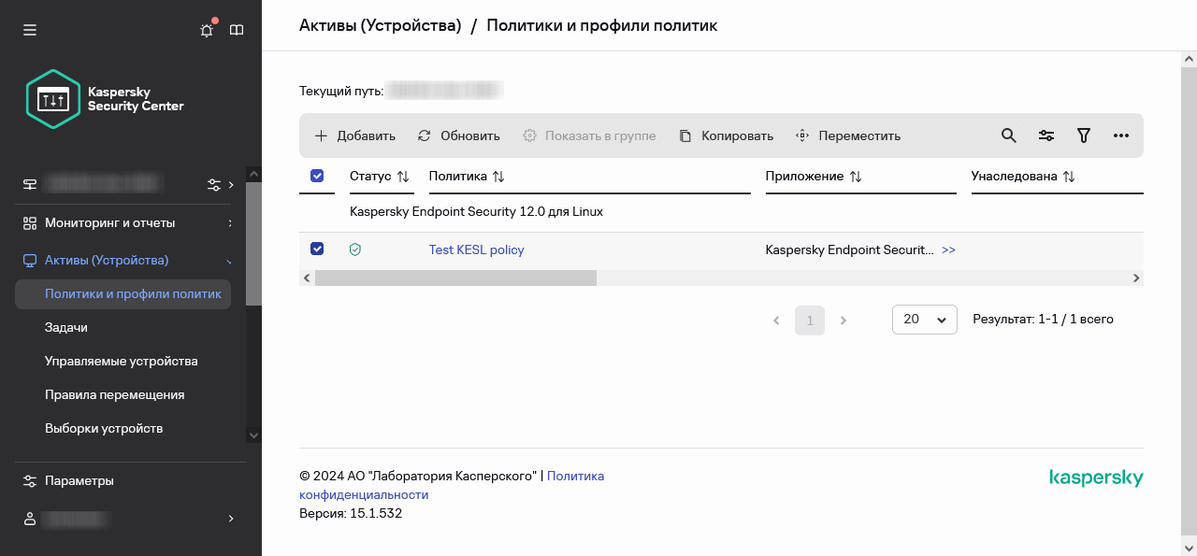
Task: Open the Test KESL policy link
Action: [476, 249]
